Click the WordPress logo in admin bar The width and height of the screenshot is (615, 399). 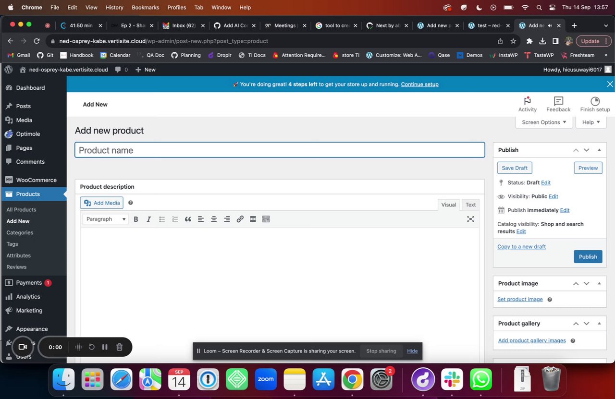point(8,70)
